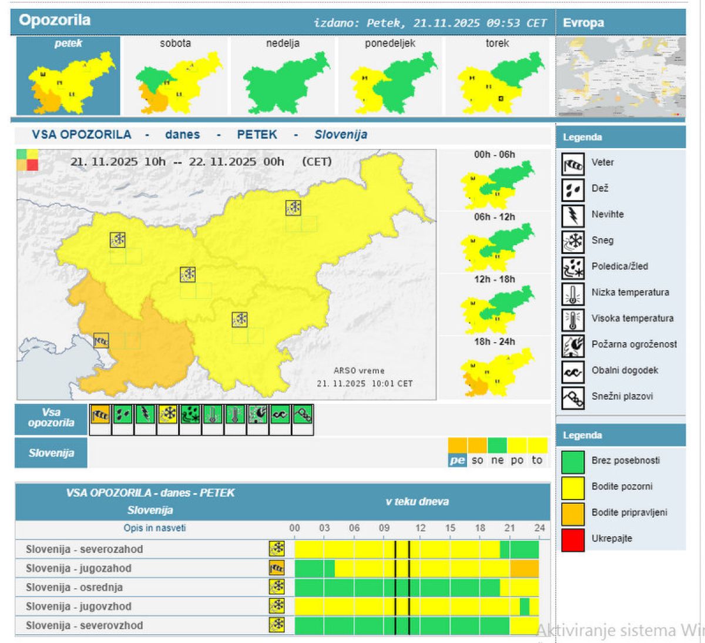This screenshot has height=643, width=705.
Task: Click the Slovenija - osrednja region row
Action: click(x=74, y=587)
